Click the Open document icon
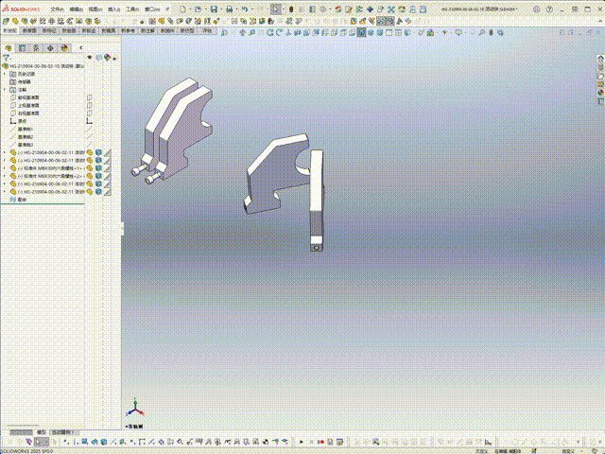 click(x=198, y=9)
